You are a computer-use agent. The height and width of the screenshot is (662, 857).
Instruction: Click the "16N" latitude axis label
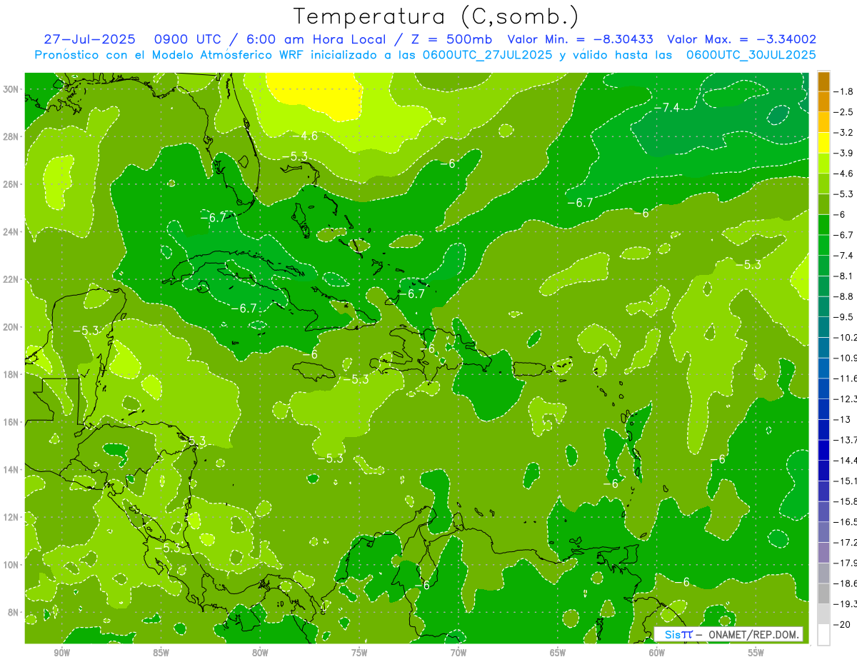11,422
